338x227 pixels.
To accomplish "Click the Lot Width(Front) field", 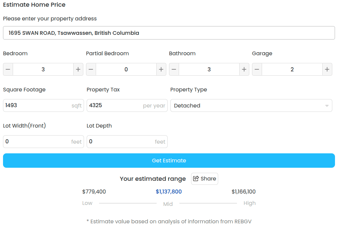I will tap(37, 142).
